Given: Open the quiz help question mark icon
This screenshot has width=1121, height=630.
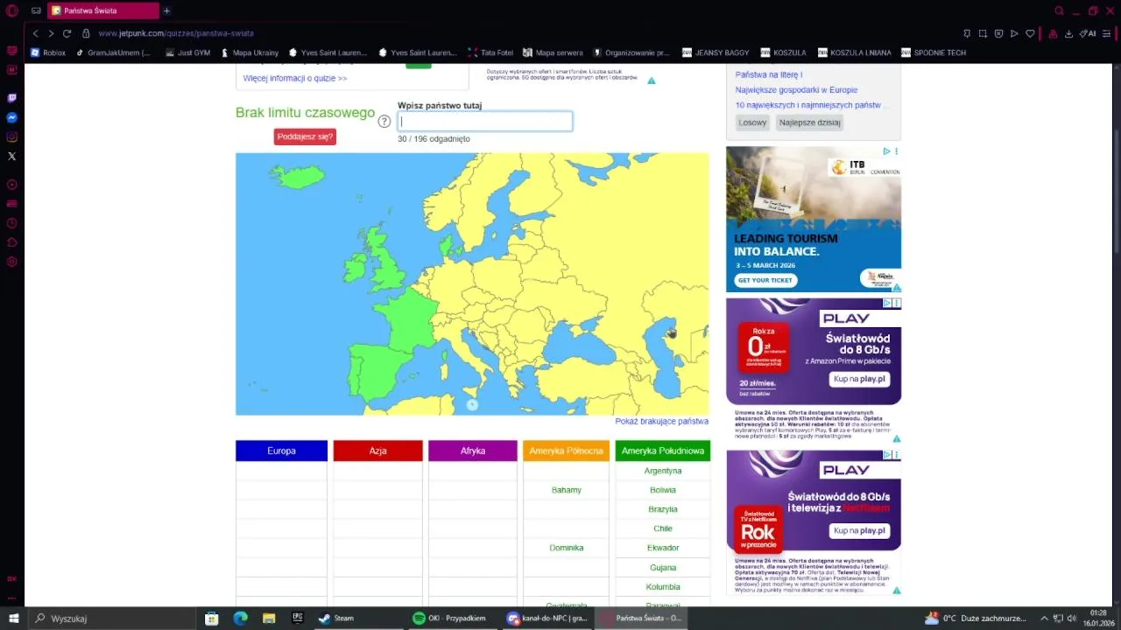Looking at the screenshot, I should [x=384, y=122].
